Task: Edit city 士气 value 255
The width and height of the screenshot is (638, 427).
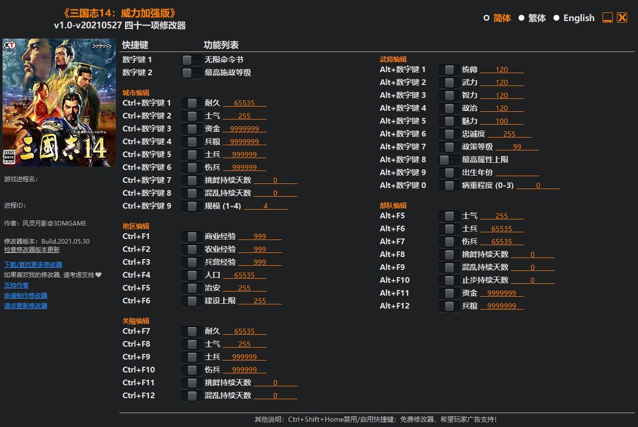Action: click(244, 116)
